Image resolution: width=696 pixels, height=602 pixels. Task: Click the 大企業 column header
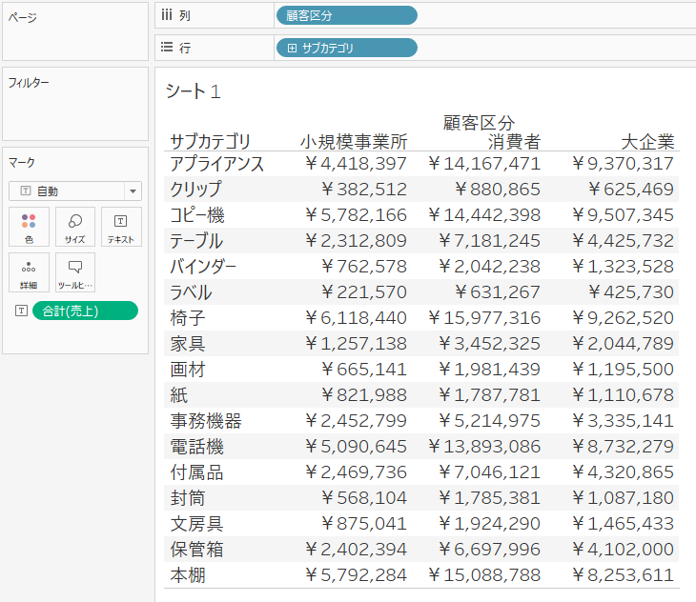(647, 142)
